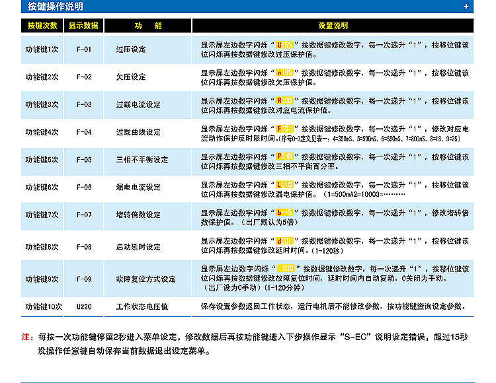Click the 功能键1次 cell
Viewport: 496px width, 383px height.
42,50
